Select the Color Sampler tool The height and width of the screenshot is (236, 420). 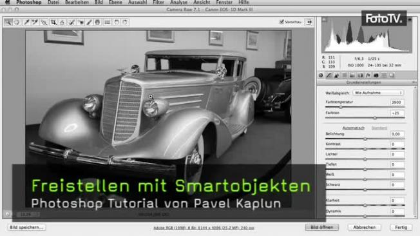35,22
